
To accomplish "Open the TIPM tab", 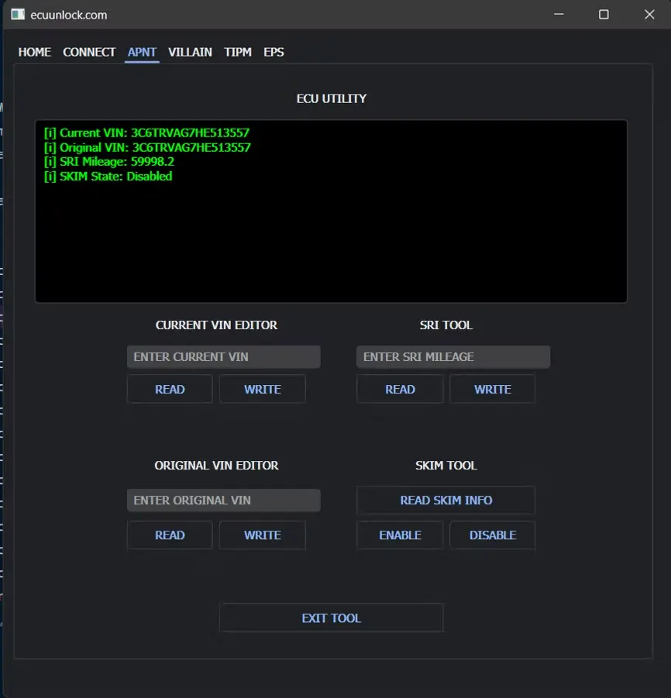I will tap(238, 52).
